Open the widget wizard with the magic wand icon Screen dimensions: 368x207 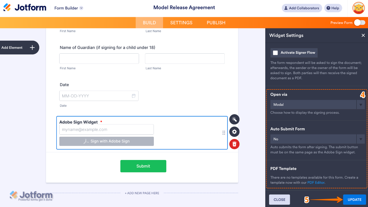click(234, 119)
